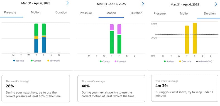Click next-week arrow in Pressure screen

point(68,3)
